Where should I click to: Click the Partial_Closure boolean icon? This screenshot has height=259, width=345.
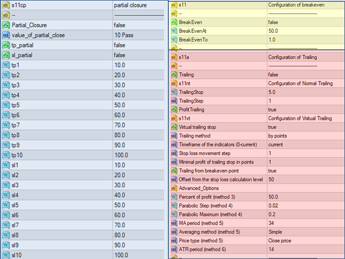click(6, 25)
